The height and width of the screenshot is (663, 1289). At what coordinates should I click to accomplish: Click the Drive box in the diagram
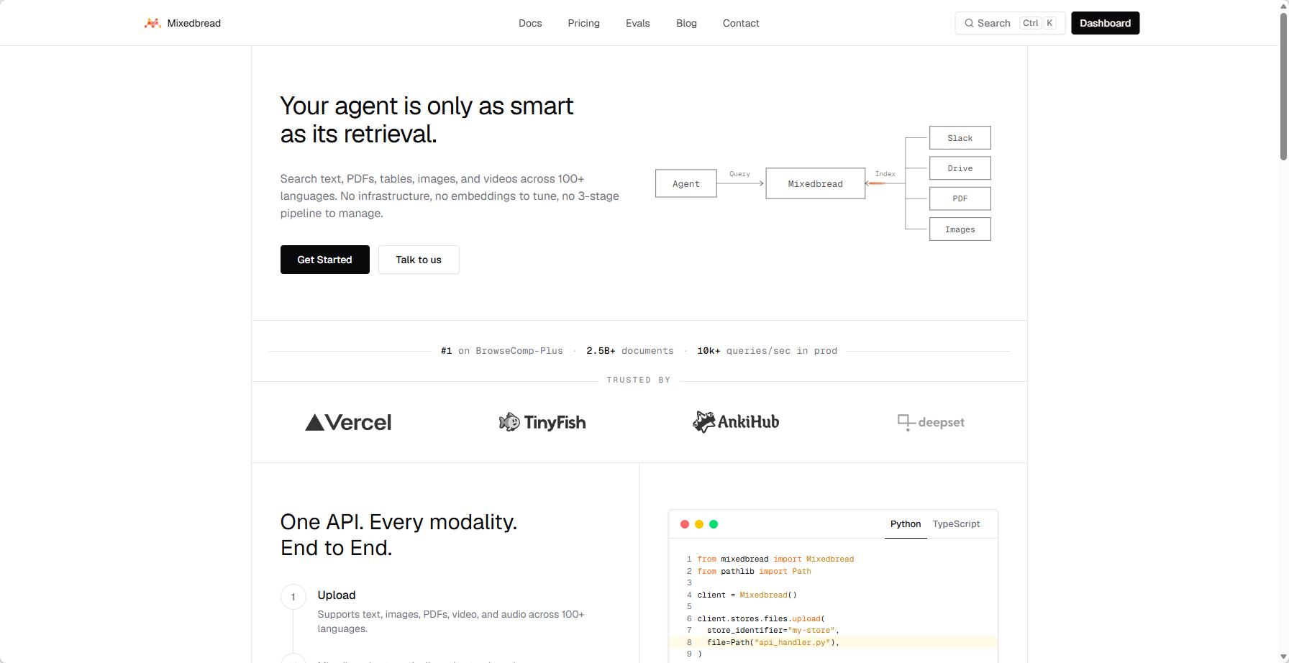pyautogui.click(x=960, y=168)
